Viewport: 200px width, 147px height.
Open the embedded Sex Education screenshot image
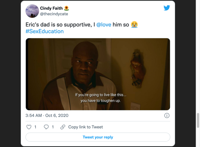[x=98, y=74]
